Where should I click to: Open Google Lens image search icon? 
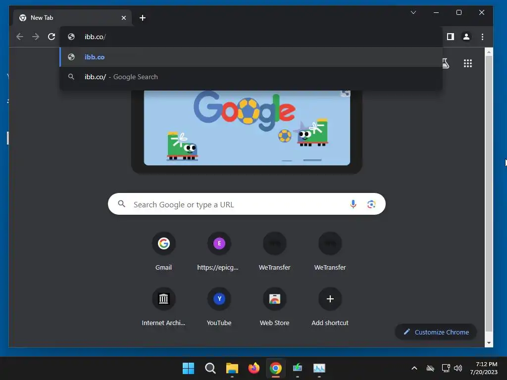tap(371, 204)
